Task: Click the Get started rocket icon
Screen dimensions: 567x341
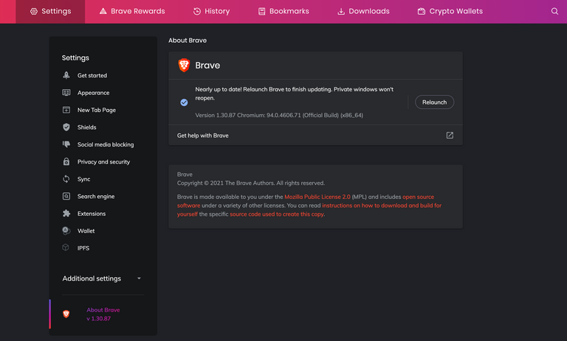Action: pyautogui.click(x=66, y=75)
